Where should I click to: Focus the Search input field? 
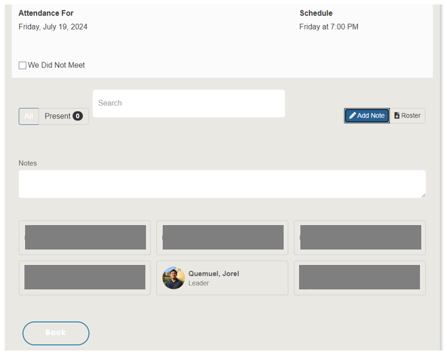click(188, 104)
